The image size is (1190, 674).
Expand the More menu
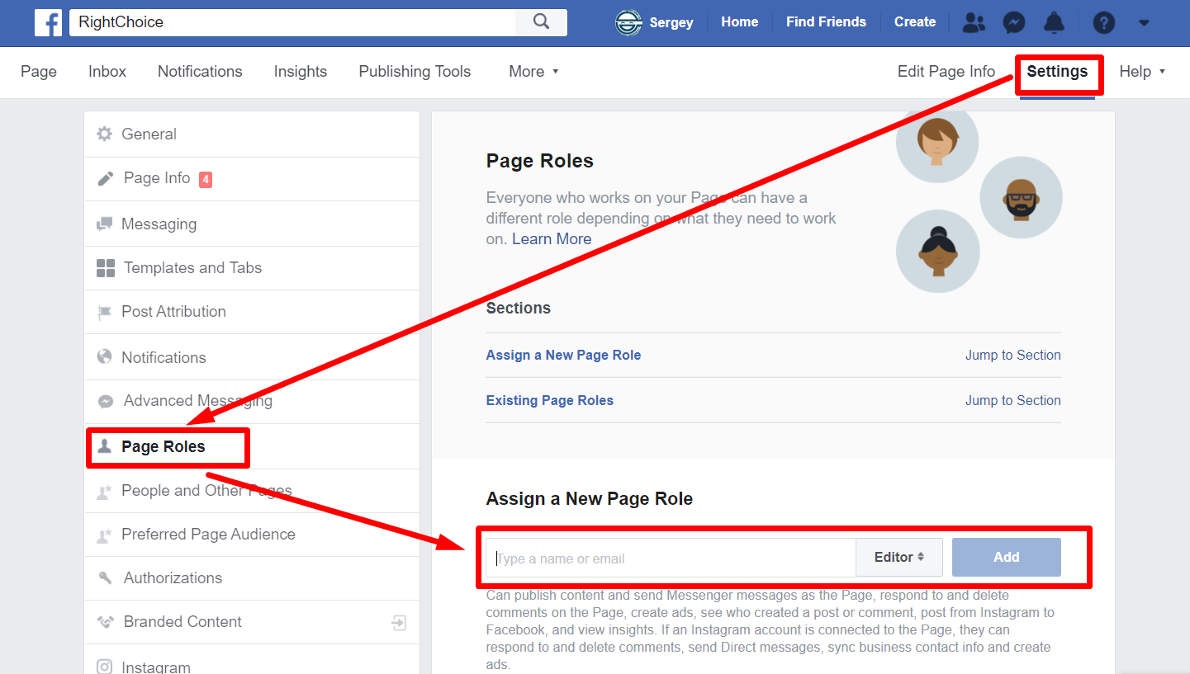pyautogui.click(x=533, y=72)
